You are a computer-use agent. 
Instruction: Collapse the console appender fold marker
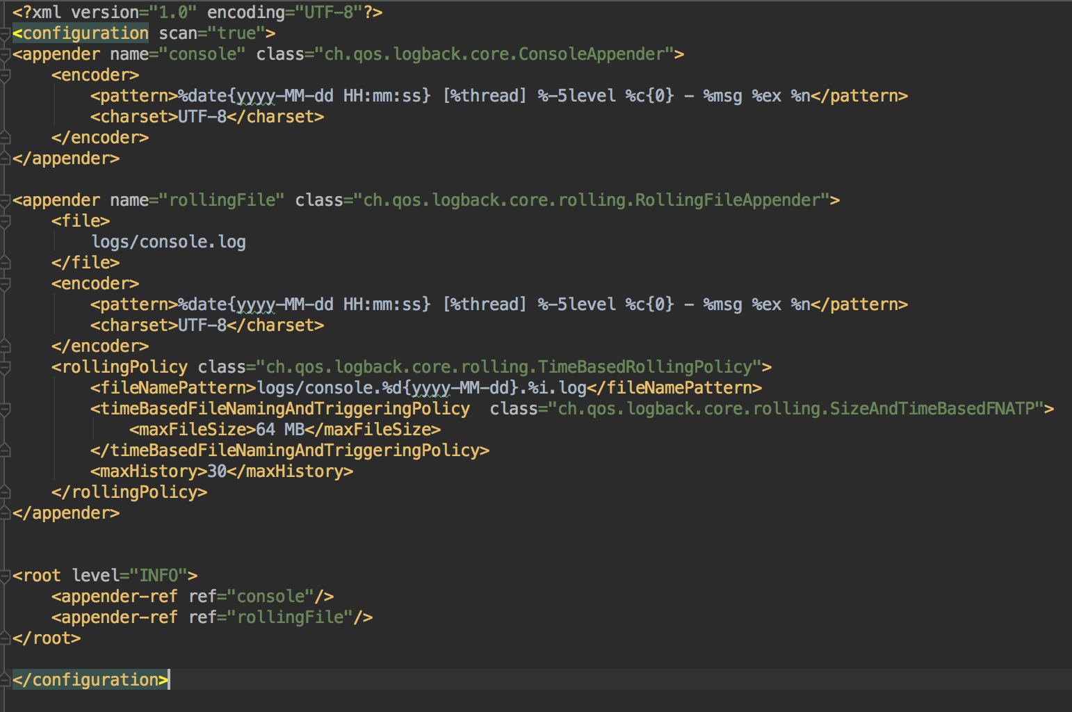point(5,54)
